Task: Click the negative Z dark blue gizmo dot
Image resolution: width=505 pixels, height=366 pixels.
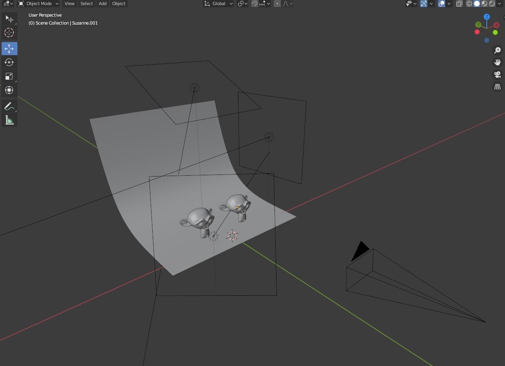Action: click(x=487, y=40)
